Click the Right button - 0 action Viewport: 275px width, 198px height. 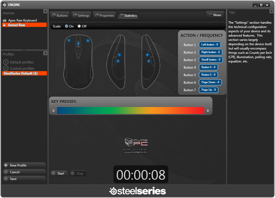click(x=211, y=52)
